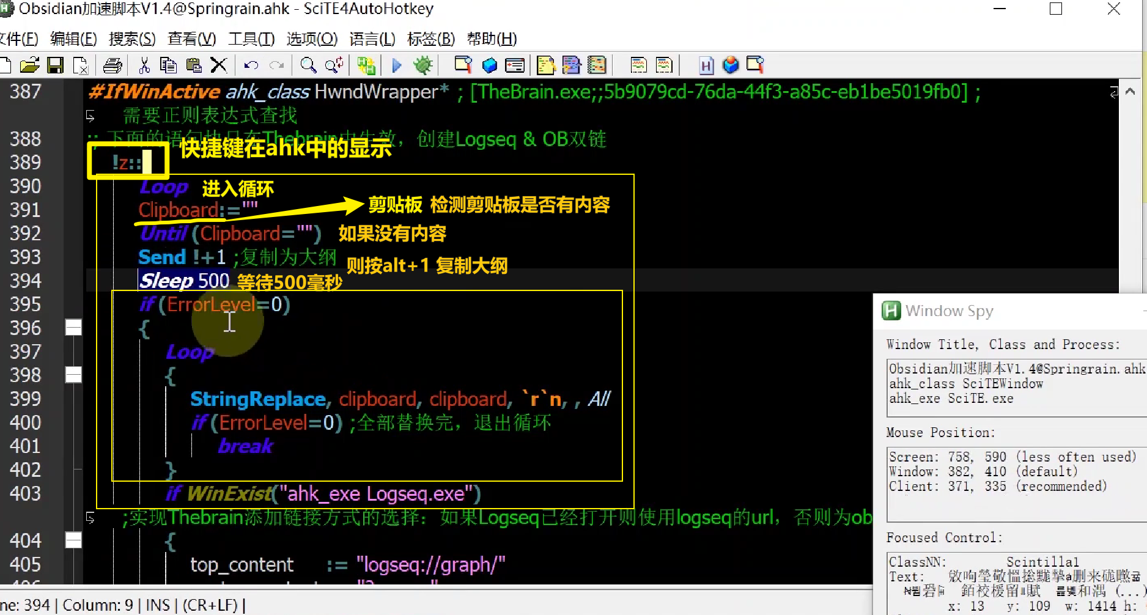Print the script with the printer icon
Viewport: 1147px width, 615px height.
tap(113, 65)
